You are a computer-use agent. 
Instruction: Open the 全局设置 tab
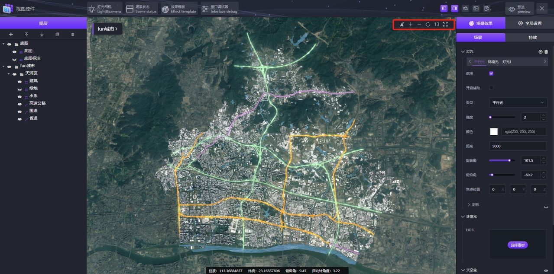529,23
